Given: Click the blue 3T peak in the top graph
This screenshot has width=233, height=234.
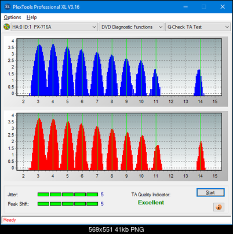Looking at the screenshot, I should [39, 70].
